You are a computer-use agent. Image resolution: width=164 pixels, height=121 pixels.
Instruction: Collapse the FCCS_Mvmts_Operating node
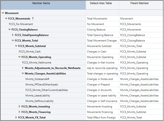pyautogui.click(x=19, y=57)
